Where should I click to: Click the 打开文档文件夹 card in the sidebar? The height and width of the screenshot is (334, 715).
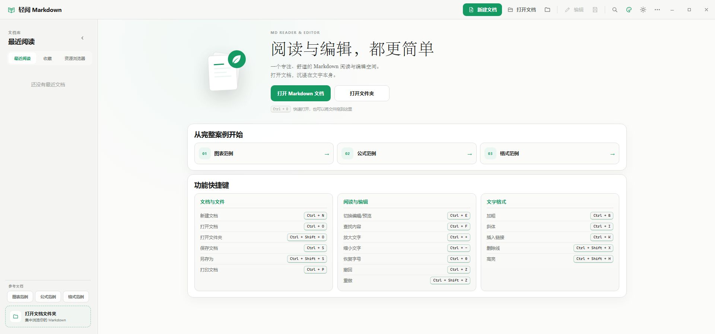[x=48, y=316]
